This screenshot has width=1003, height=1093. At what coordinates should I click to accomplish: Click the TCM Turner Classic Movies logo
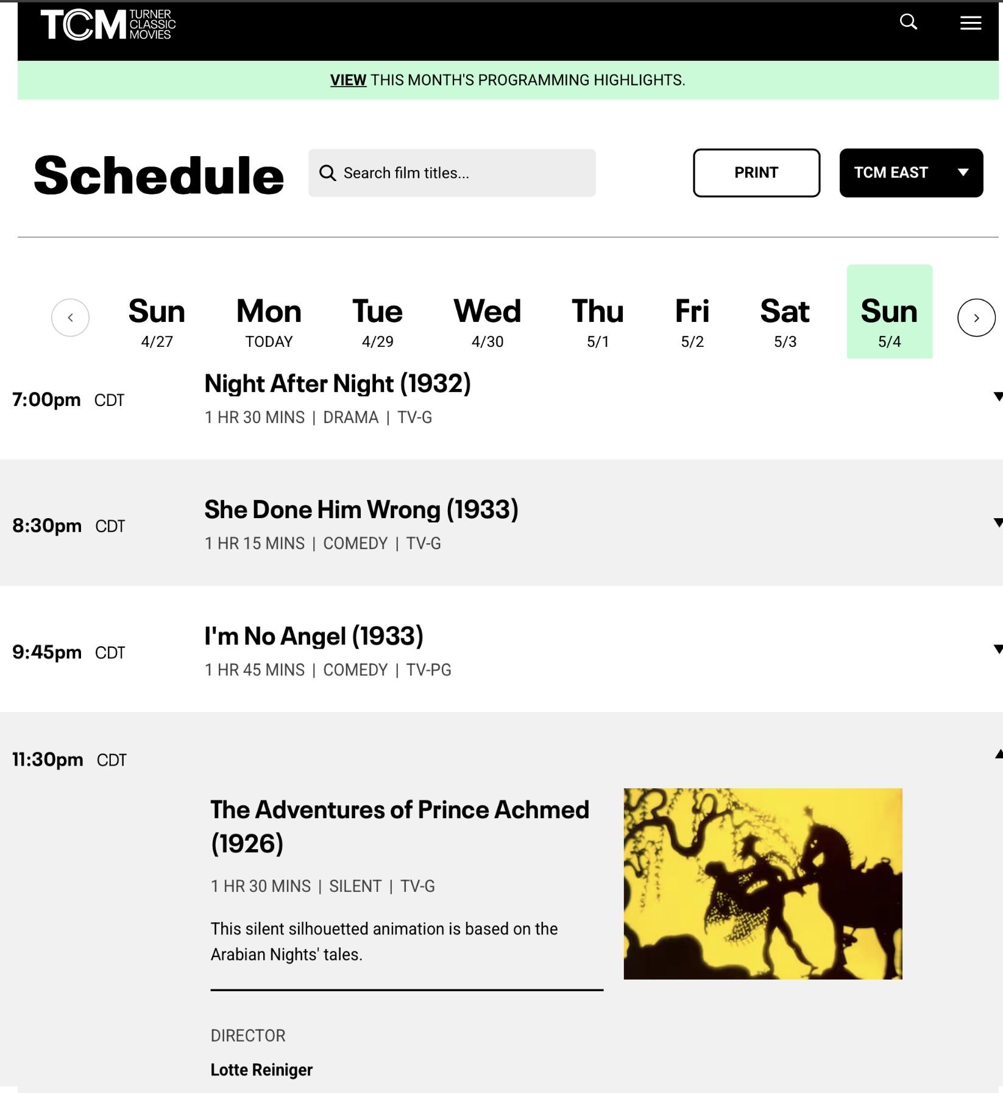coord(108,25)
